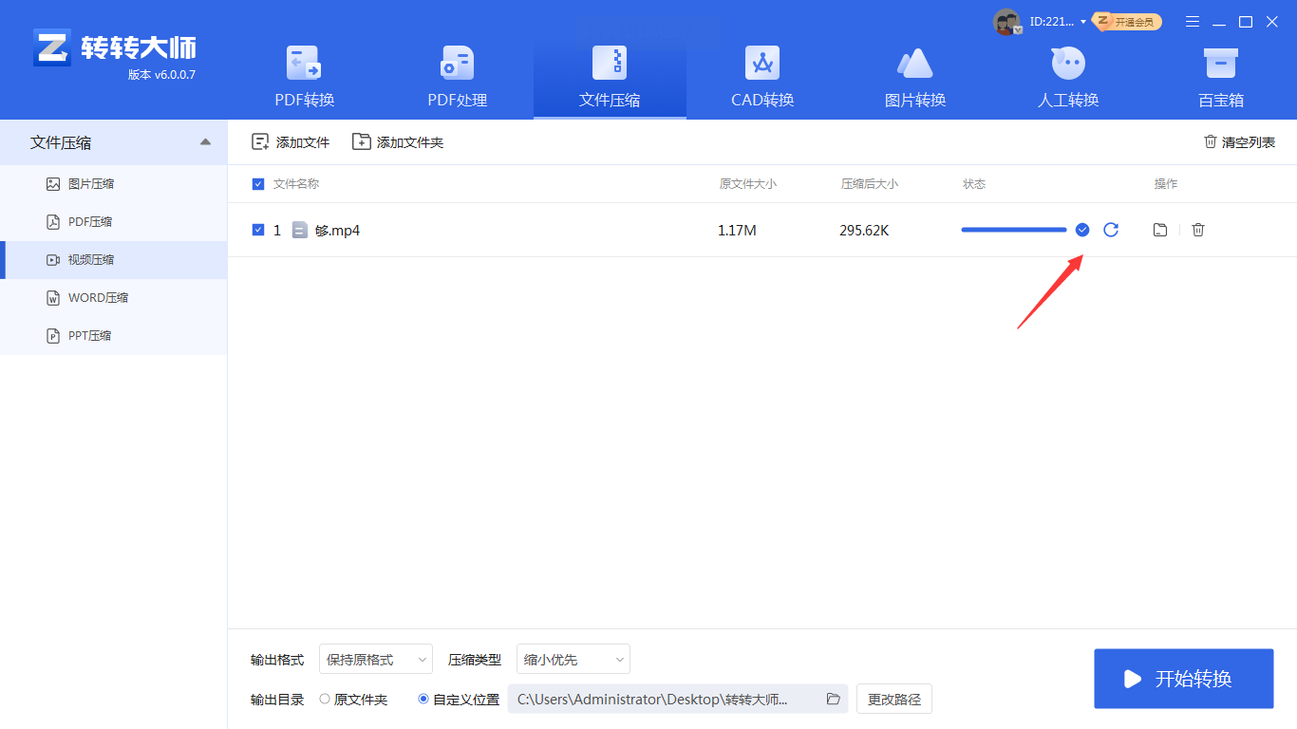Viewport: 1297px width, 729px height.
Task: Maximize the 转转大师 window
Action: point(1246,22)
